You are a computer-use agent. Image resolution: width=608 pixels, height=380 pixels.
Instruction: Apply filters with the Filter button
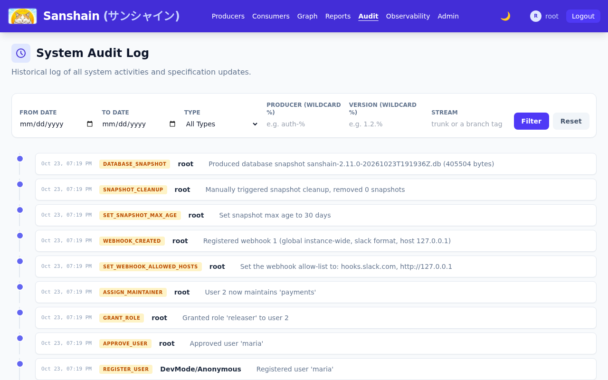[x=532, y=121]
